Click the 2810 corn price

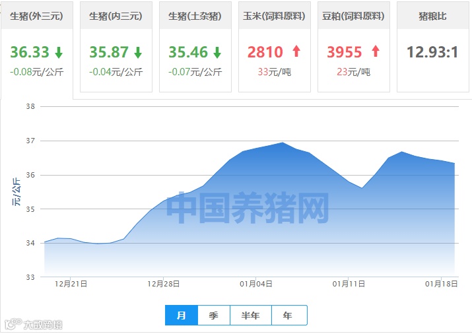tap(265, 52)
